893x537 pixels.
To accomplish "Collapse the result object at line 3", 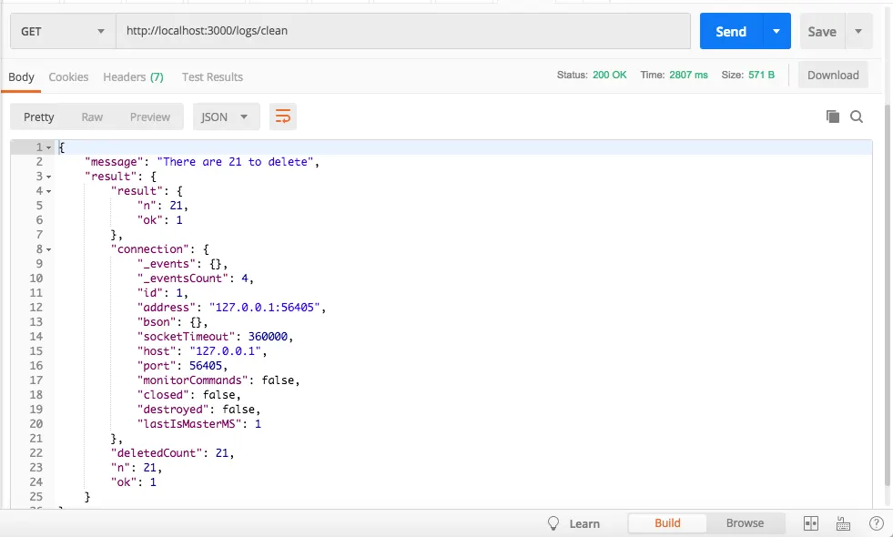I will (49, 177).
